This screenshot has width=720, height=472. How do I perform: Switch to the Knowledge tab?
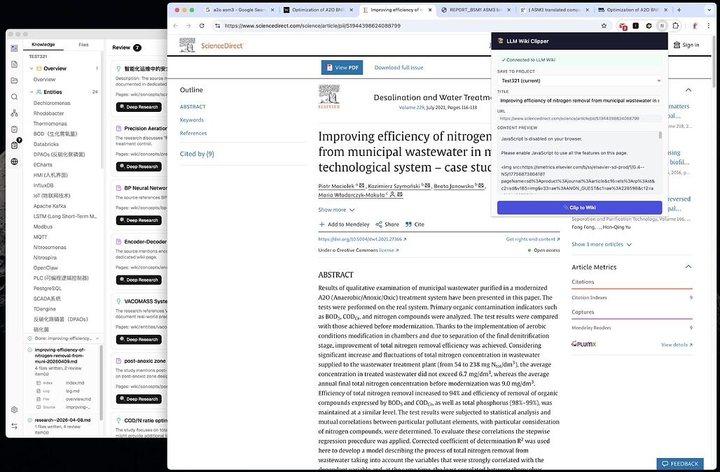pos(43,45)
